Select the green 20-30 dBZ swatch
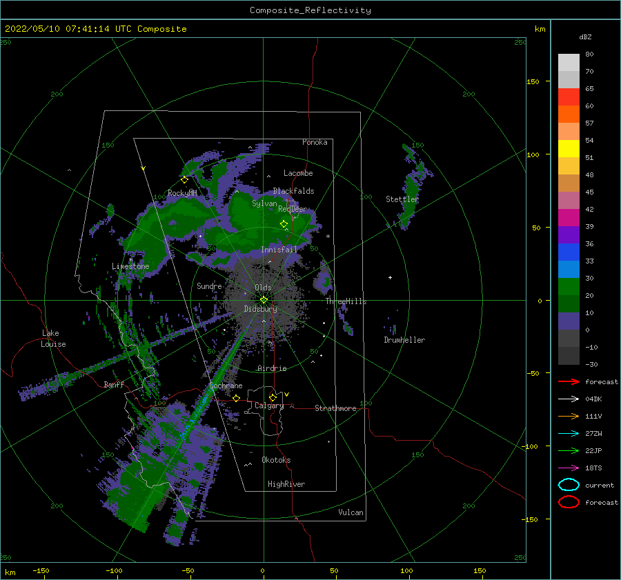 569,287
